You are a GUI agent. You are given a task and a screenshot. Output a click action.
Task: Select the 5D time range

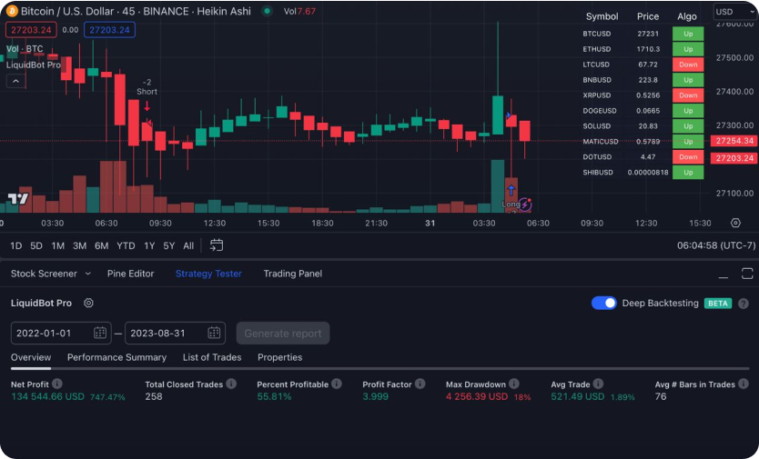coord(36,245)
